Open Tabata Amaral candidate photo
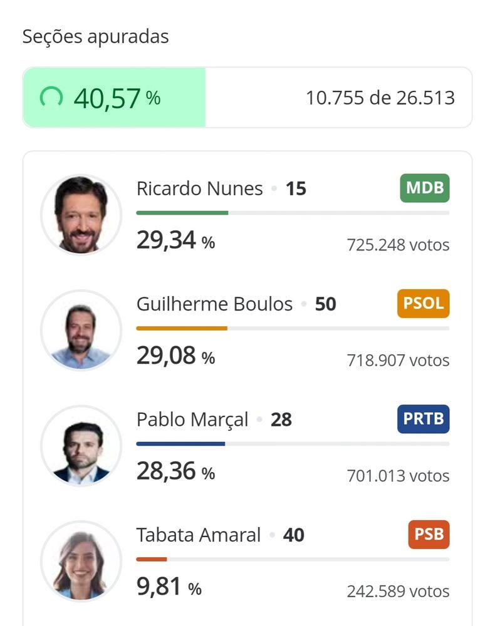Screen dimensions: 495x626 81,560
